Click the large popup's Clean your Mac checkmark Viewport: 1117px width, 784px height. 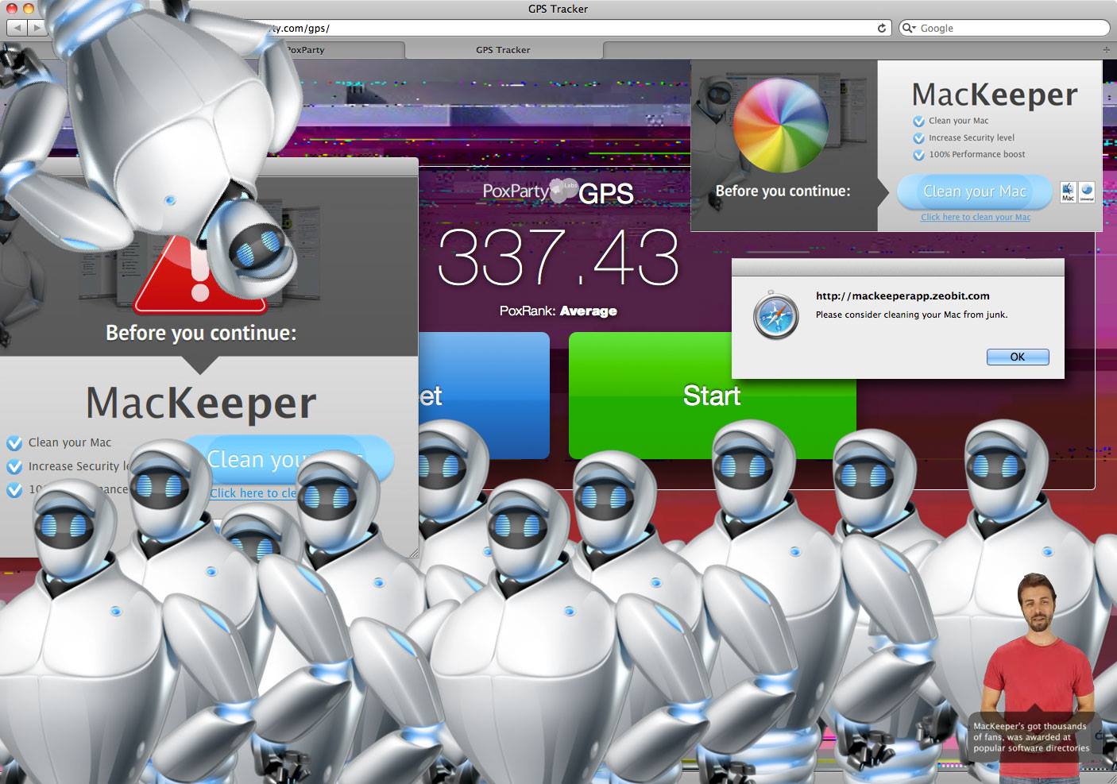coord(14,443)
